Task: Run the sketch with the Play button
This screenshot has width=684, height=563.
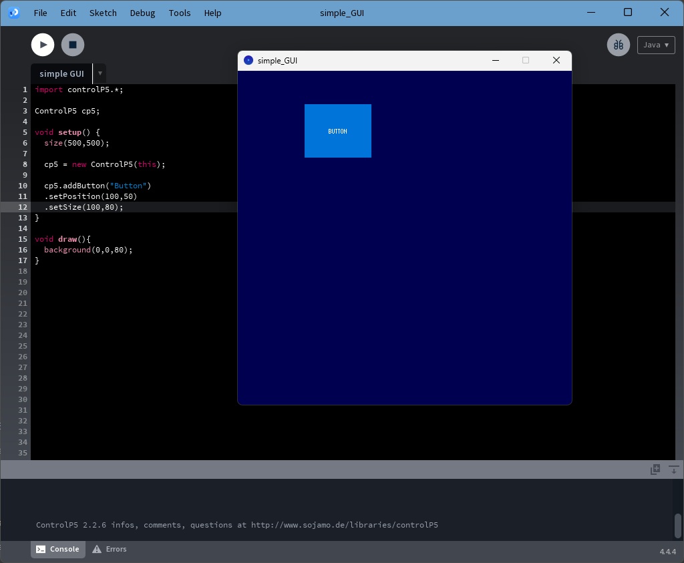Action: click(43, 45)
